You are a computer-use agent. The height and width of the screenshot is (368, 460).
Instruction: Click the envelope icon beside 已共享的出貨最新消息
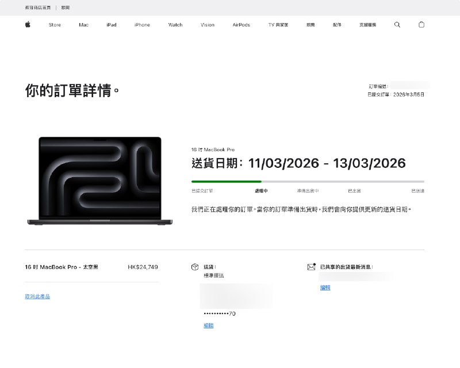(311, 266)
